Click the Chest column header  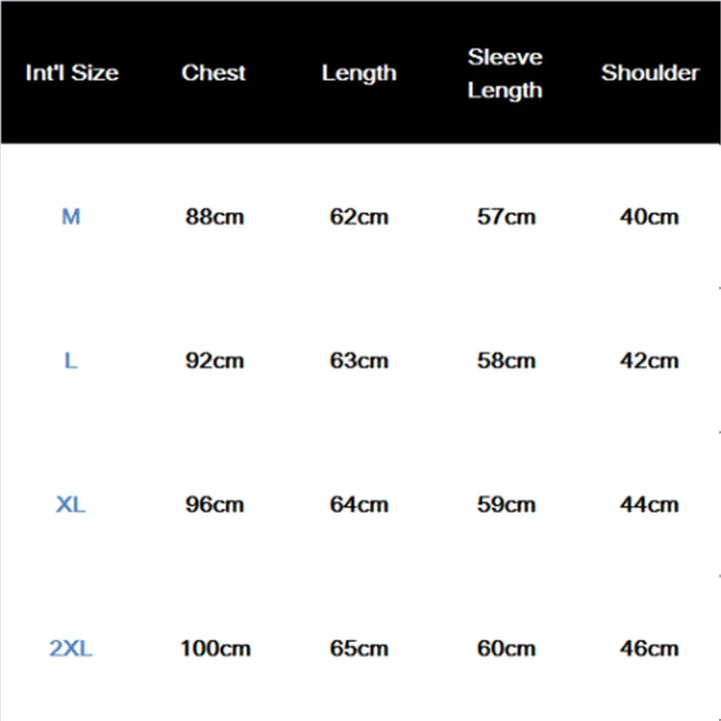(214, 73)
